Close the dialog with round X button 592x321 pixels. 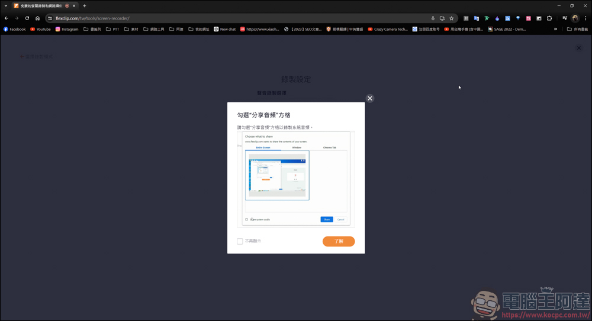tap(370, 99)
